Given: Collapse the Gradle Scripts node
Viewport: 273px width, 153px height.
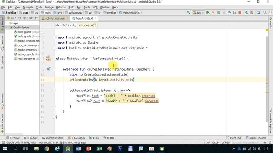Looking at the screenshot, I should (6, 27).
